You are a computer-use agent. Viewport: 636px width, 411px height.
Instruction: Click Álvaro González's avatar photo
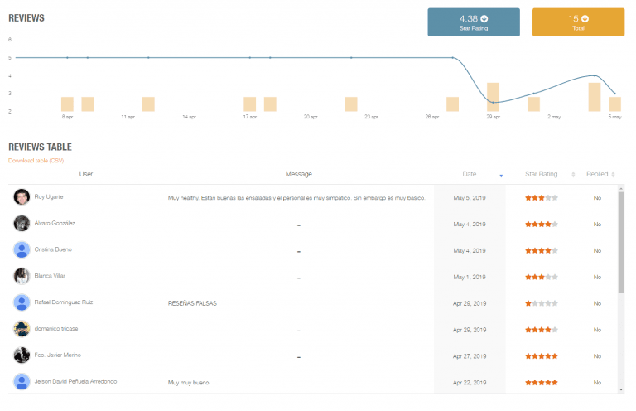tap(22, 224)
